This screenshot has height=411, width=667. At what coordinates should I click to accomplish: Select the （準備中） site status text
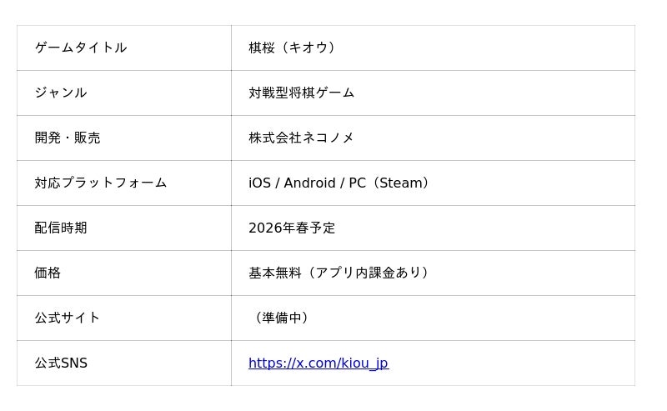tap(281, 318)
